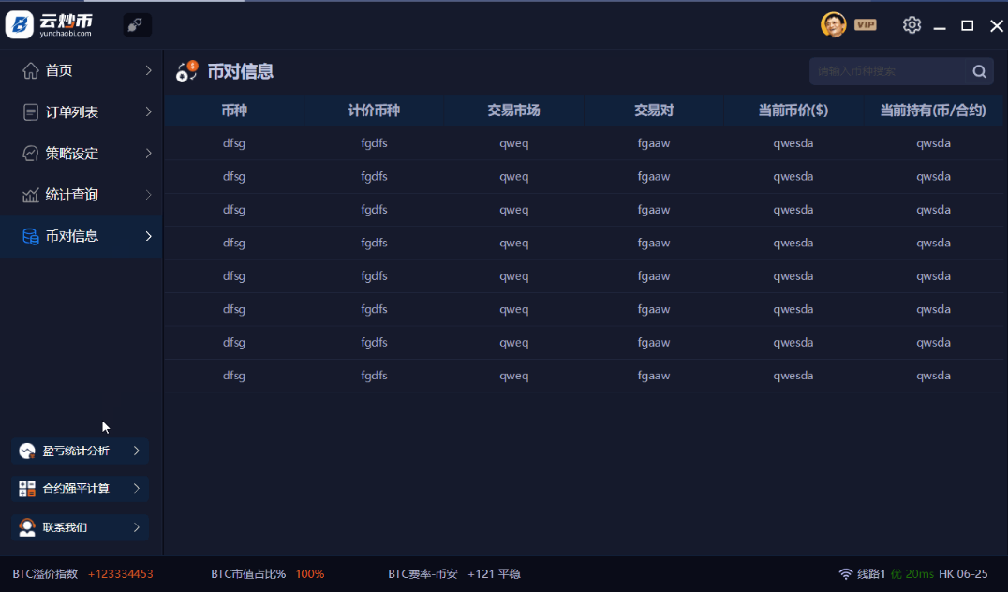Image resolution: width=1008 pixels, height=592 pixels.
Task: Expand the 首页 sidebar section
Action: pos(148,69)
